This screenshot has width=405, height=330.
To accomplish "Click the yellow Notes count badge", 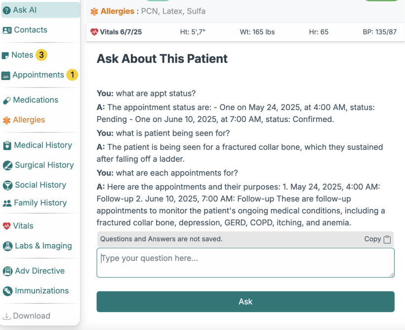I will pos(41,55).
